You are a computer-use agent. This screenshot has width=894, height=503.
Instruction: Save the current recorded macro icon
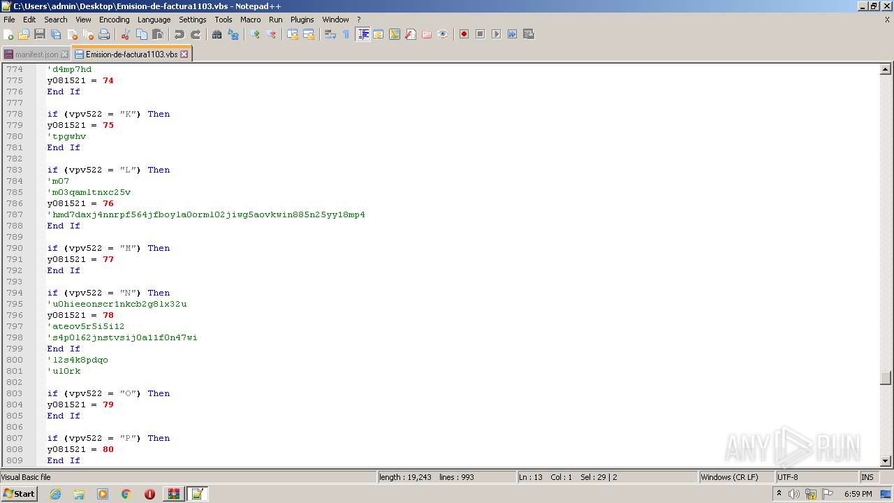(x=529, y=34)
